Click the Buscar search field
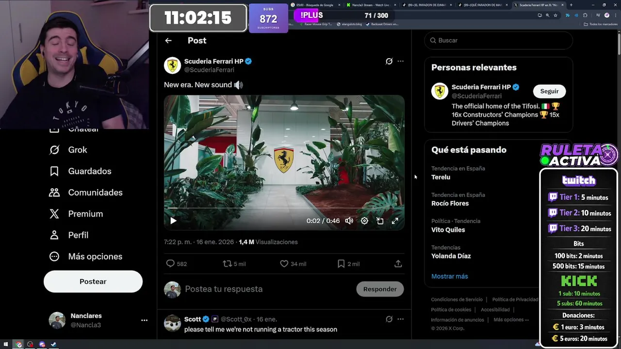 pos(498,40)
